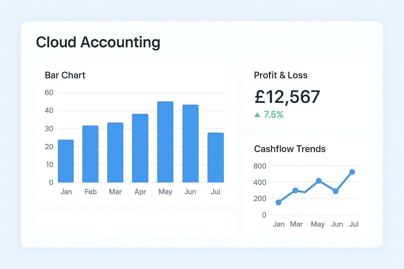Click the Mar bar in the bar chart
The height and width of the screenshot is (269, 404).
[115, 152]
